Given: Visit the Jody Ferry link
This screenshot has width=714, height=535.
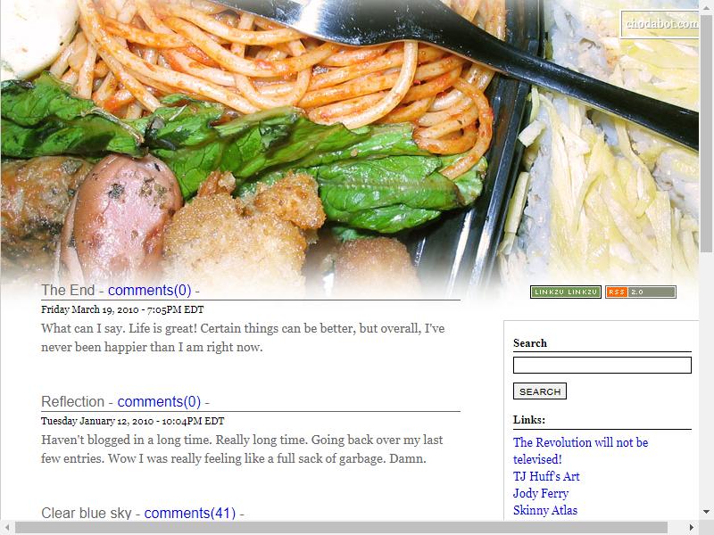Looking at the screenshot, I should click(x=541, y=493).
